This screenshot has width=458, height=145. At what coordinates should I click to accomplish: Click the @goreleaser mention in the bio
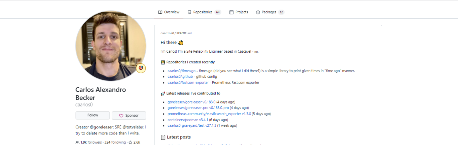(101, 127)
